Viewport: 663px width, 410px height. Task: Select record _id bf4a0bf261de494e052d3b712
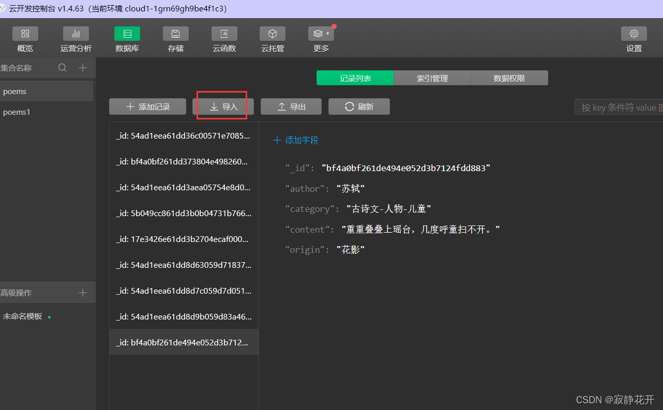pyautogui.click(x=184, y=342)
